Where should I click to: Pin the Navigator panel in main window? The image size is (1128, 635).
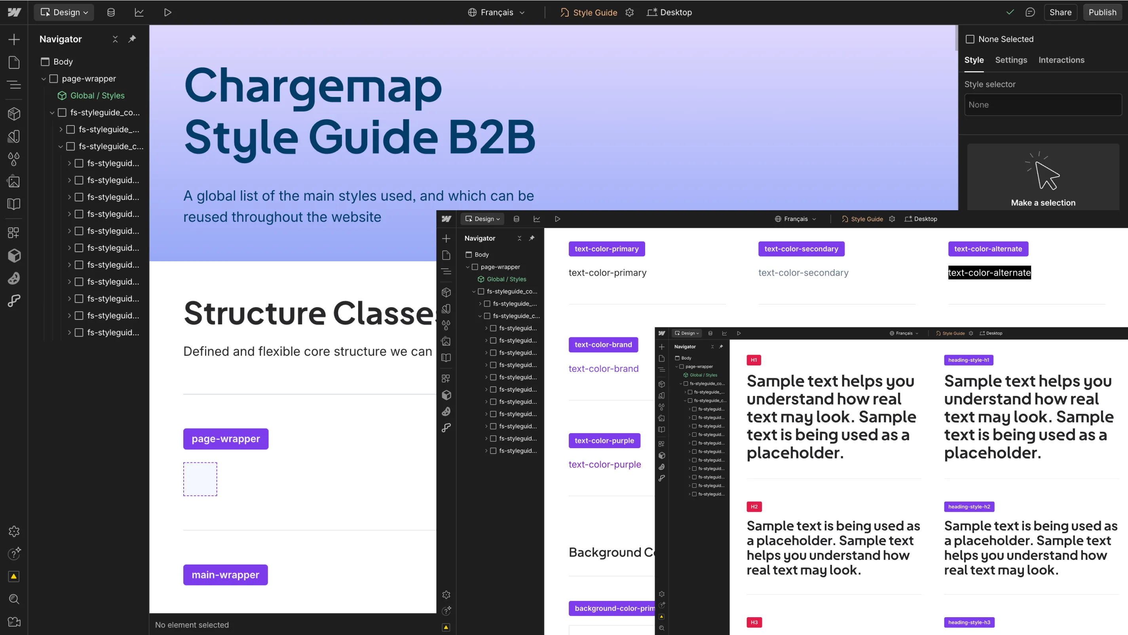point(132,39)
